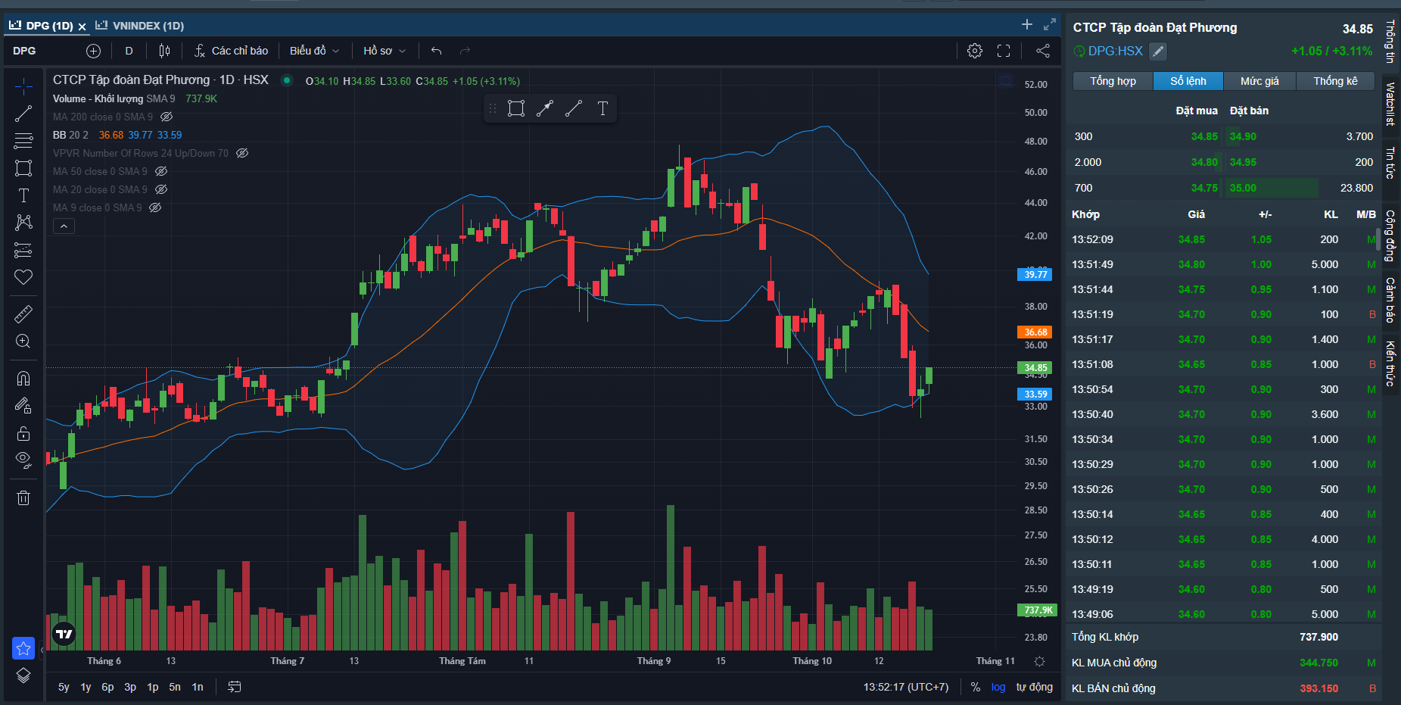The height and width of the screenshot is (705, 1401).
Task: Open Các chỉ báo indicators
Action: [232, 51]
